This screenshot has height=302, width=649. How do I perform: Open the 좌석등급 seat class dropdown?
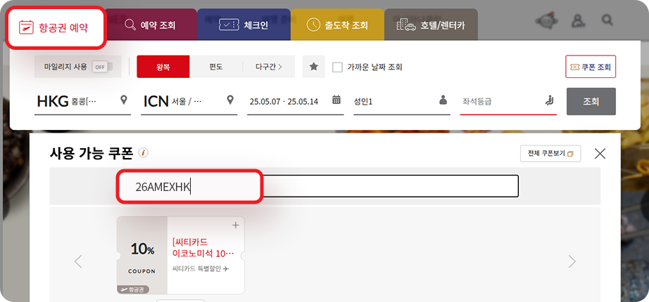click(508, 101)
